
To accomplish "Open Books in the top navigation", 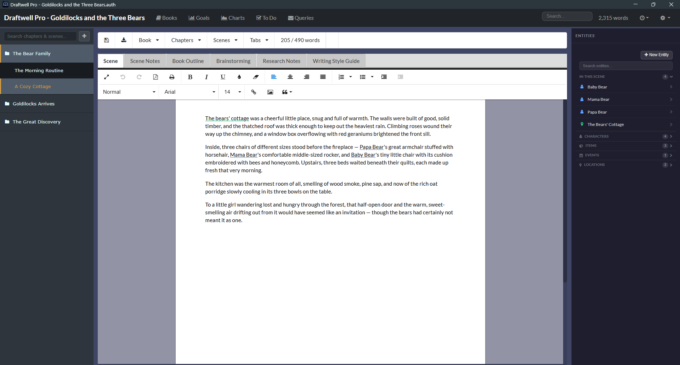I will [166, 18].
